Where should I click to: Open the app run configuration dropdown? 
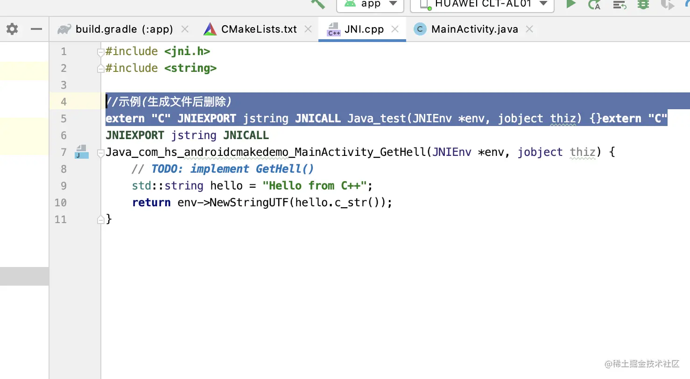click(370, 4)
